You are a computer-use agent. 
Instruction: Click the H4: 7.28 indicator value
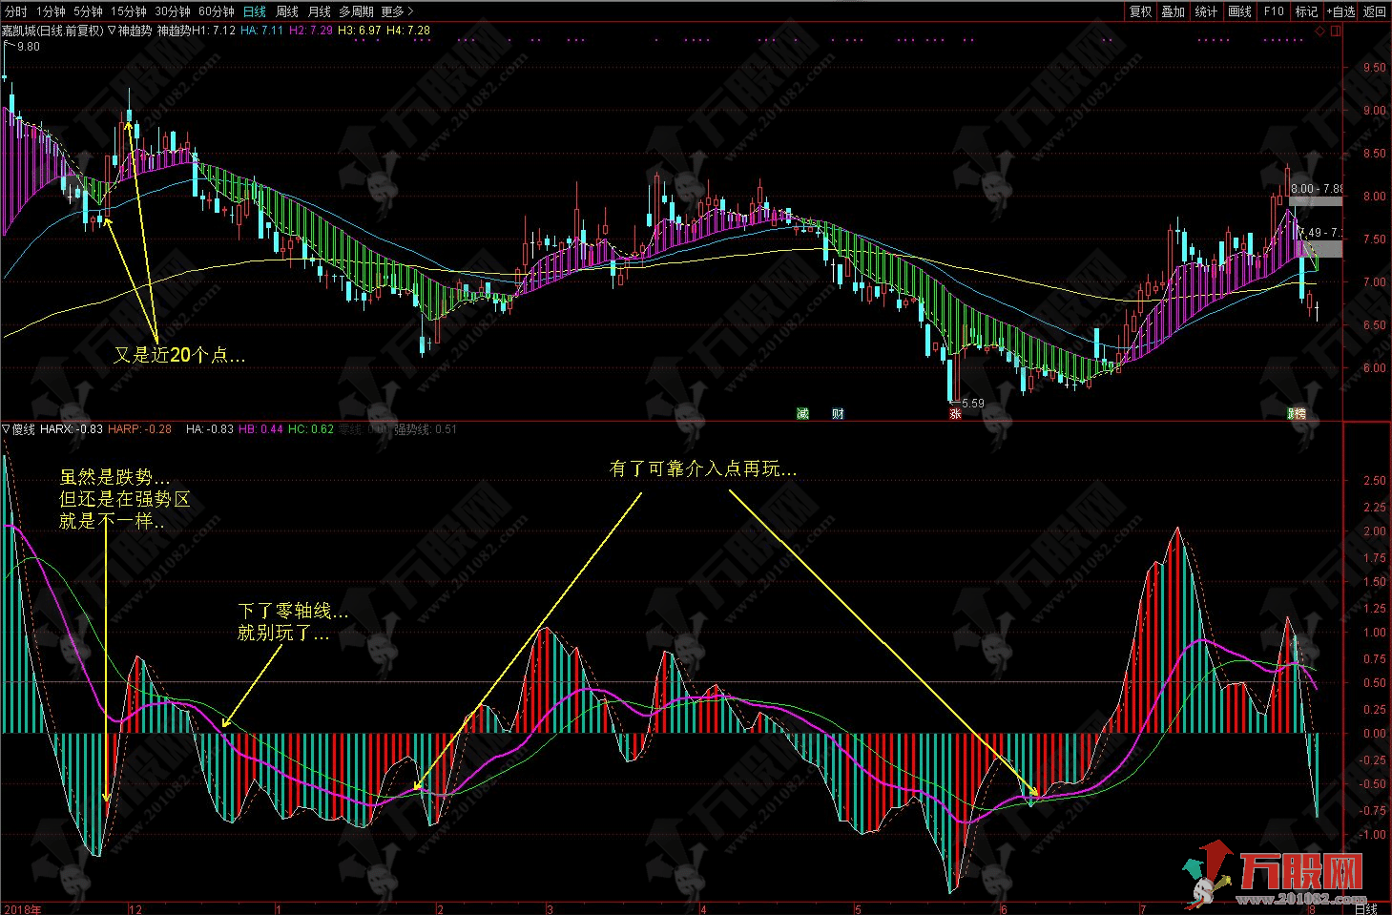[408, 31]
